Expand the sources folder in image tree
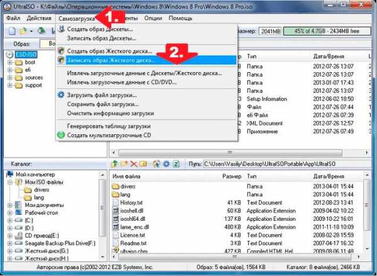This screenshot has height=276, width=377. [x=10, y=78]
